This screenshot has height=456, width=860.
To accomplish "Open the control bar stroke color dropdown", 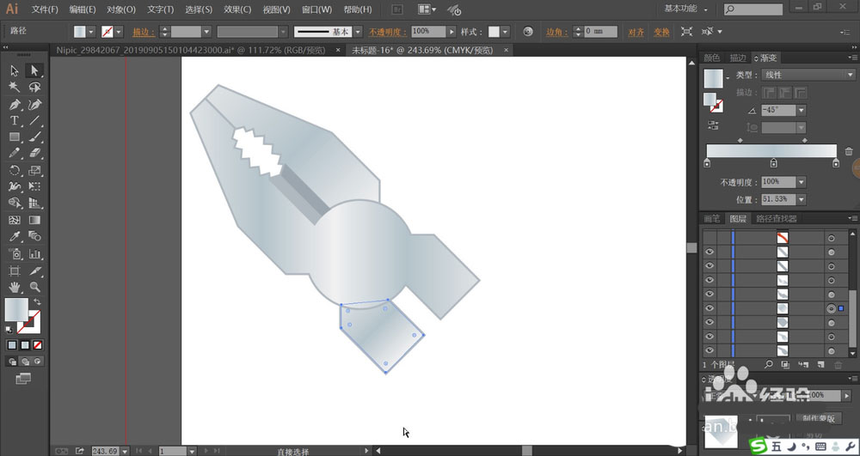I will 119,32.
